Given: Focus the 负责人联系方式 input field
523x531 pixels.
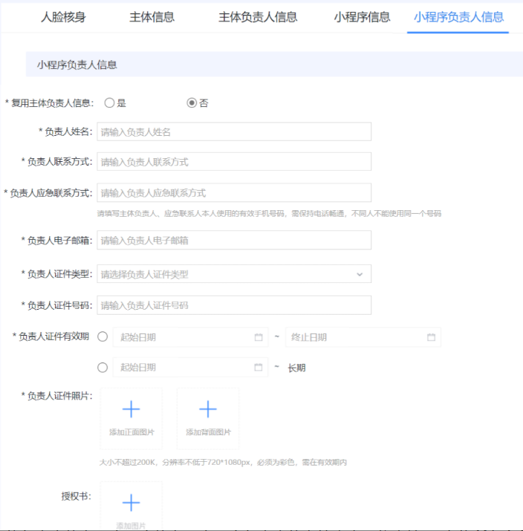Looking at the screenshot, I should click(234, 162).
